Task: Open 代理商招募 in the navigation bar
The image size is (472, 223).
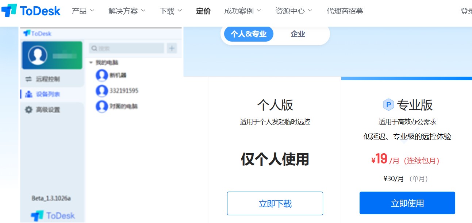Action: 345,11
